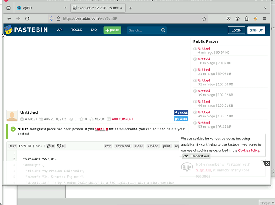Open the Untitled paste from 21 min ago
This screenshot has height=205, width=275.
tap(204, 70)
